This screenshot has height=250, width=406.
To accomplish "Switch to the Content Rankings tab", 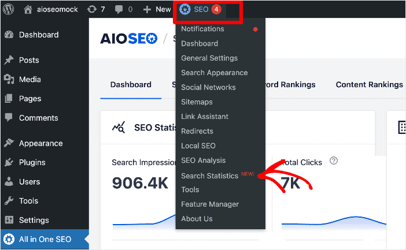I will click(369, 84).
